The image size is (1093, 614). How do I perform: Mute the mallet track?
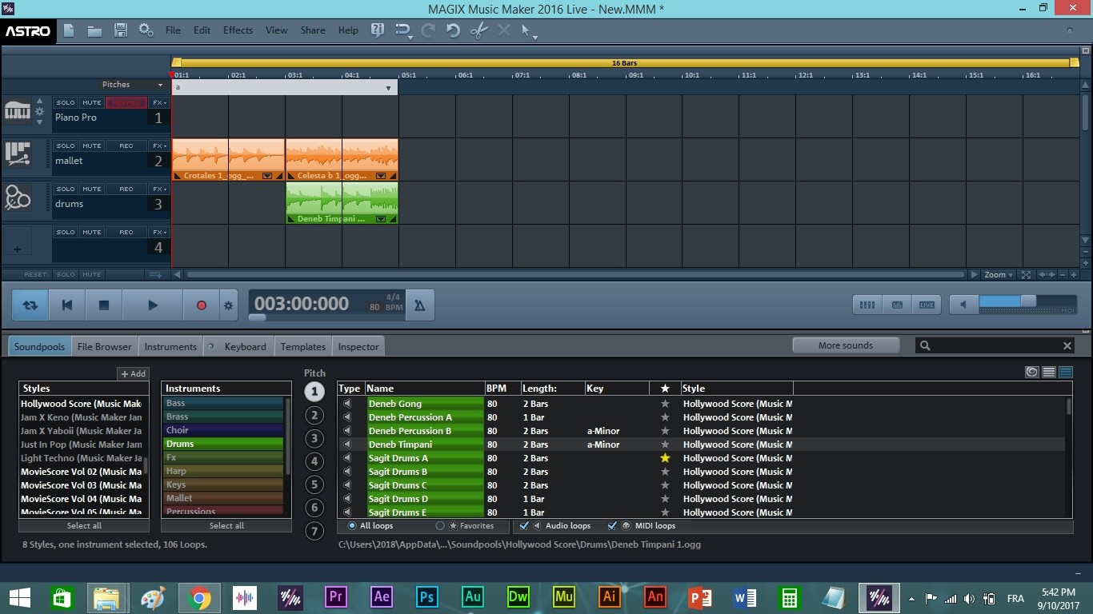pyautogui.click(x=92, y=146)
